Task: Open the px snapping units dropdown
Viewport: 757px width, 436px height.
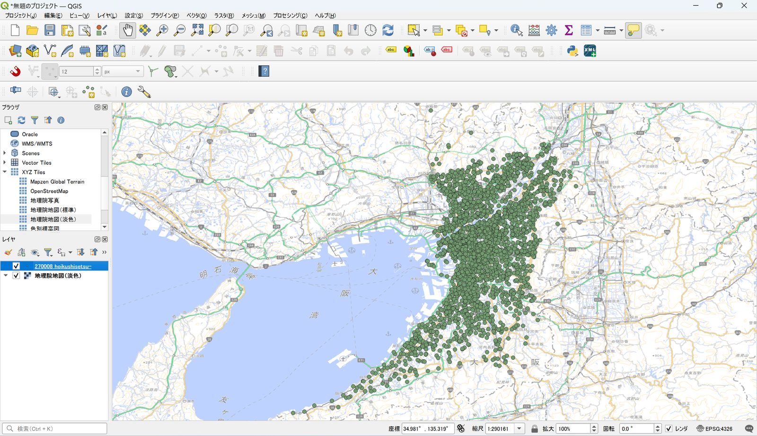Action: 123,71
